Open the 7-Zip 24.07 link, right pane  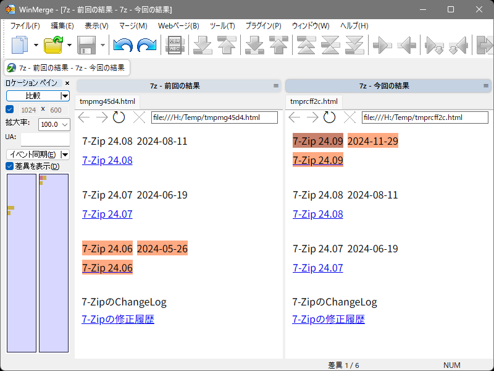click(317, 268)
